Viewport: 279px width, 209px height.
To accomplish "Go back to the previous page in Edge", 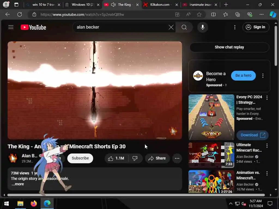I will click(x=7, y=14).
